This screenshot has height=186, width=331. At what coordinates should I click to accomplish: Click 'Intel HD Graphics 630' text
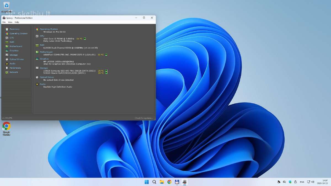tap(67, 64)
